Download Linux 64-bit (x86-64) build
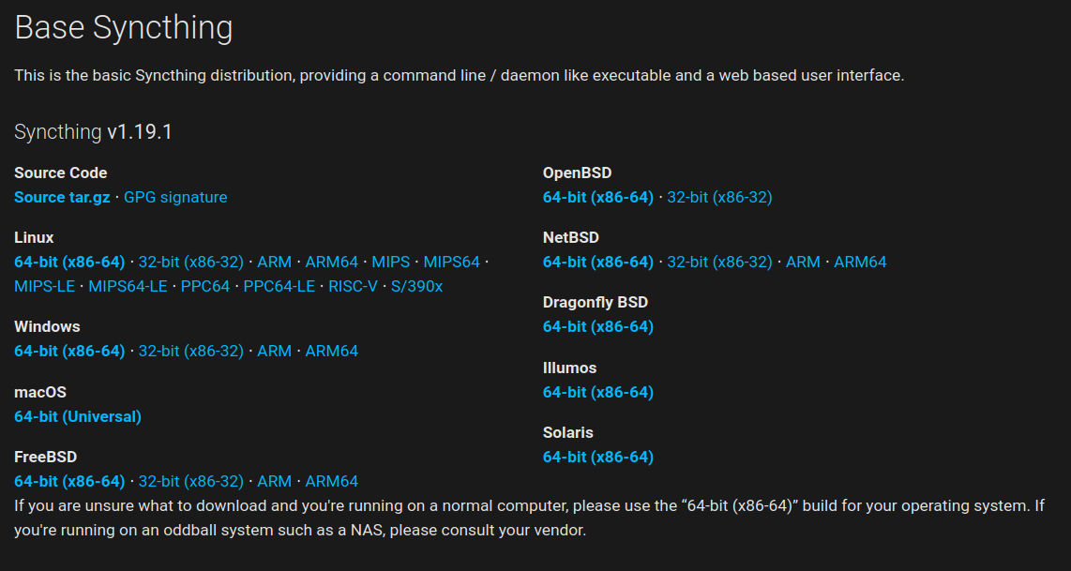The image size is (1071, 571). (x=69, y=263)
